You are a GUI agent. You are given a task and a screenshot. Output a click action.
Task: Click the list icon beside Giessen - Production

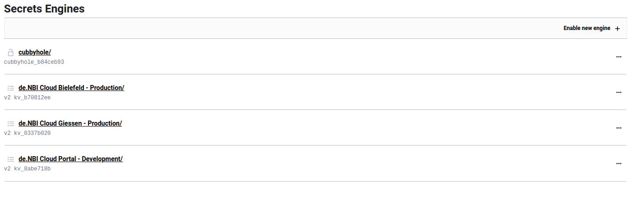11,124
